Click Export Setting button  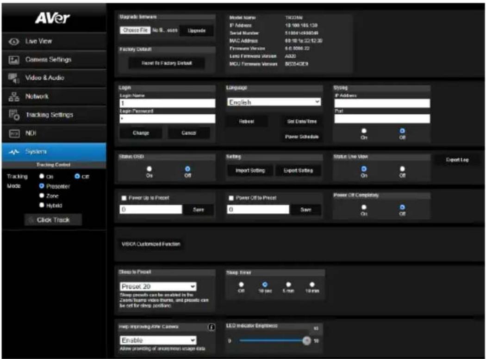[298, 170]
